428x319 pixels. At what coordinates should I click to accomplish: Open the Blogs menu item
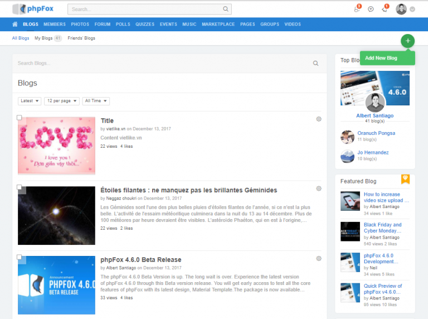point(31,25)
